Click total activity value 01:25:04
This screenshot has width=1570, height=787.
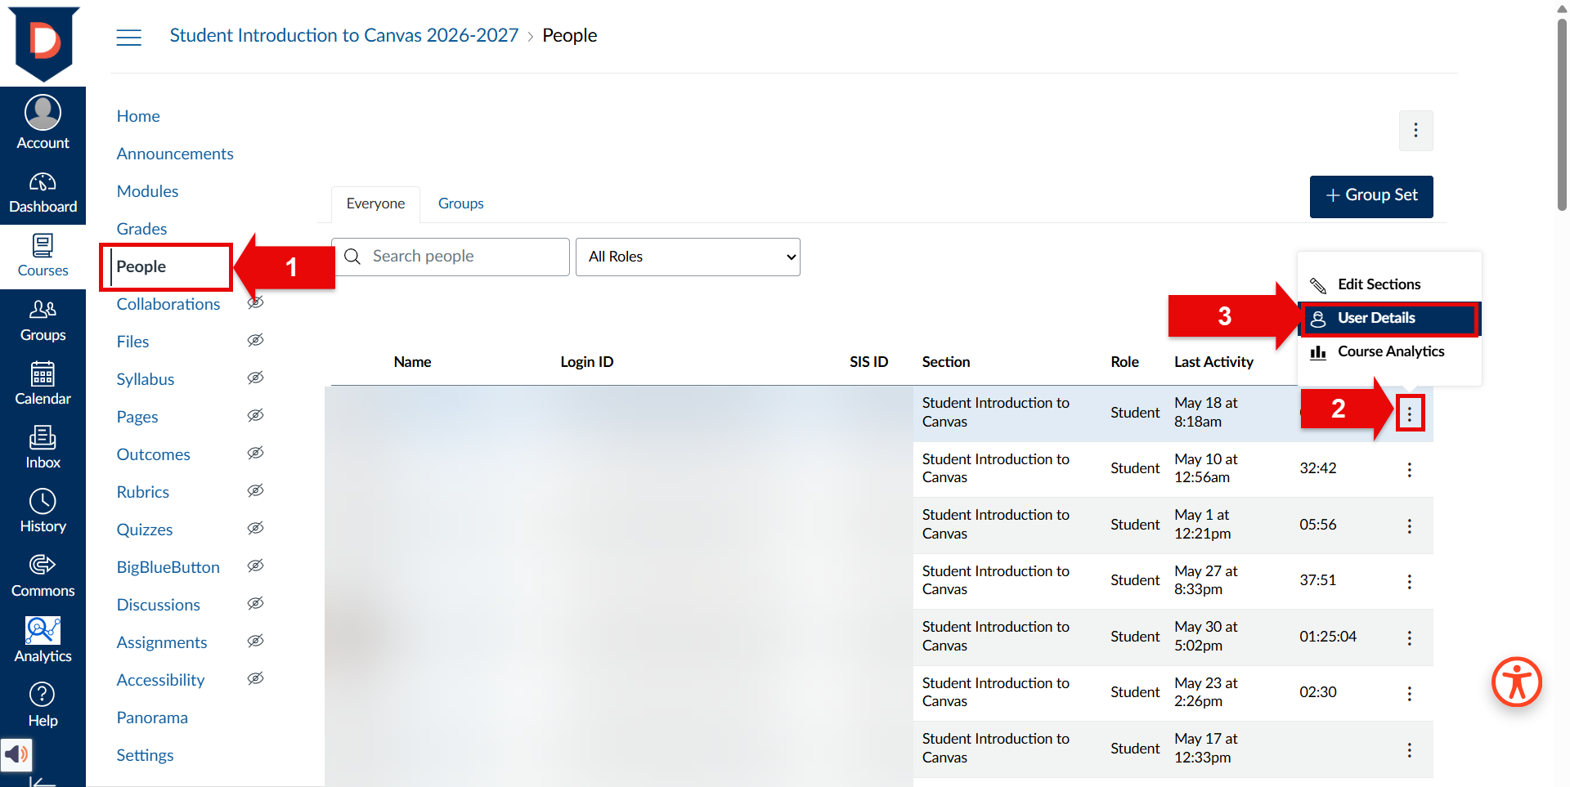point(1328,637)
